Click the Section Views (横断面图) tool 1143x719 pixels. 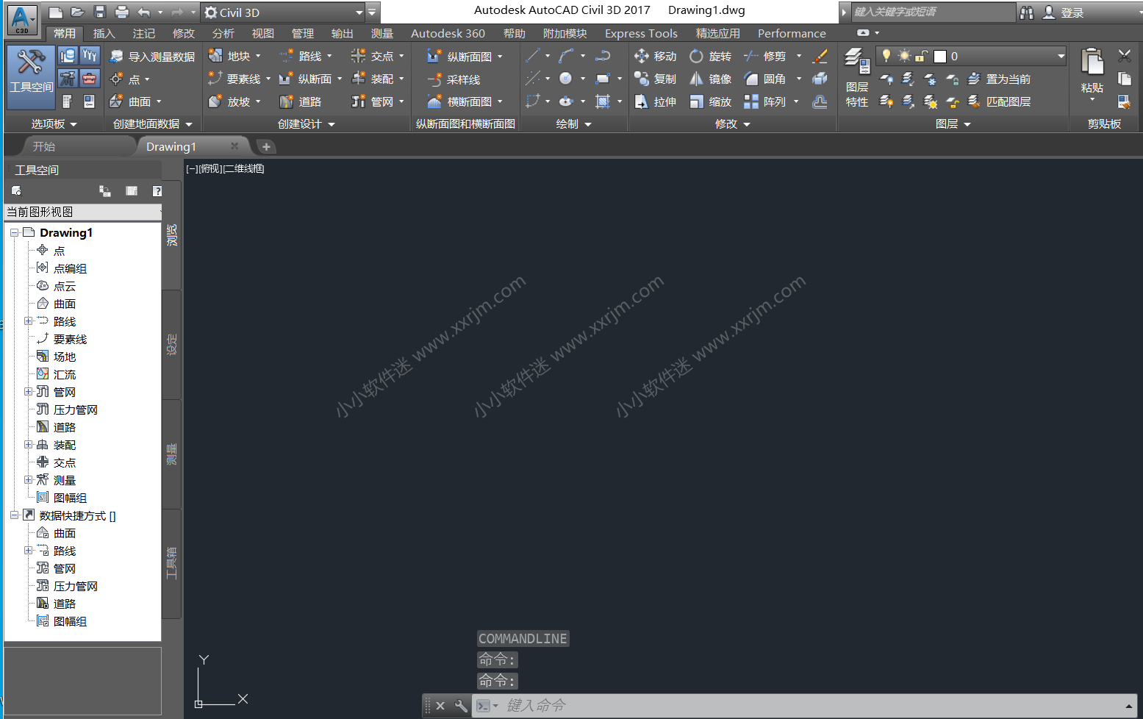[x=460, y=101]
